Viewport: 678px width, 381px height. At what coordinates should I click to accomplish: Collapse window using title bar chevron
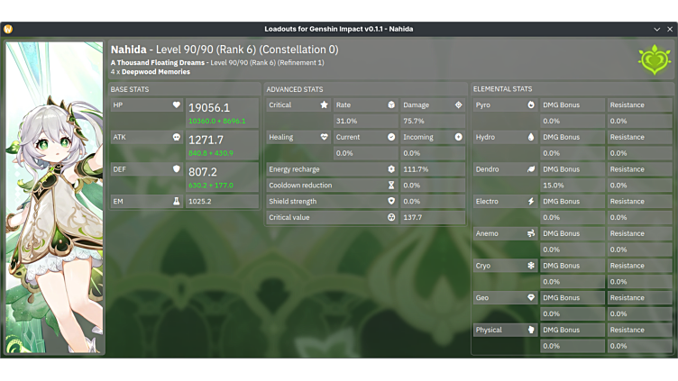point(657,29)
